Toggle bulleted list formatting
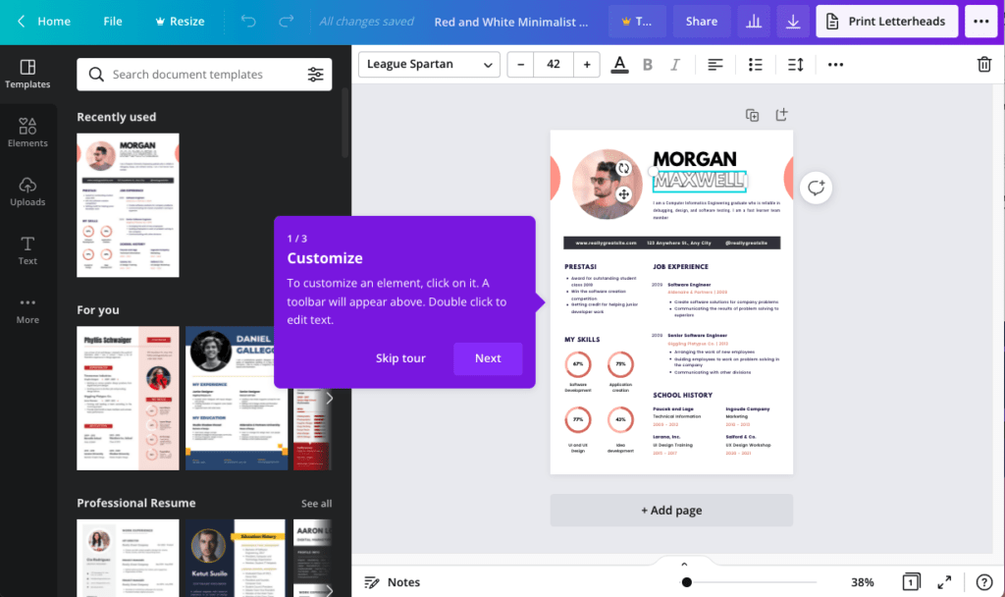The height and width of the screenshot is (597, 1005). click(x=755, y=65)
